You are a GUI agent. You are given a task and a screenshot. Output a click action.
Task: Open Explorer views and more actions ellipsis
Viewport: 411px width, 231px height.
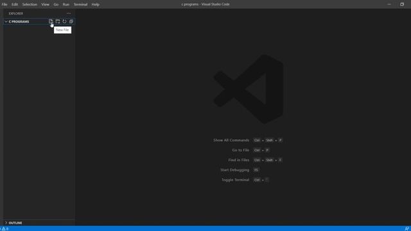click(69, 13)
